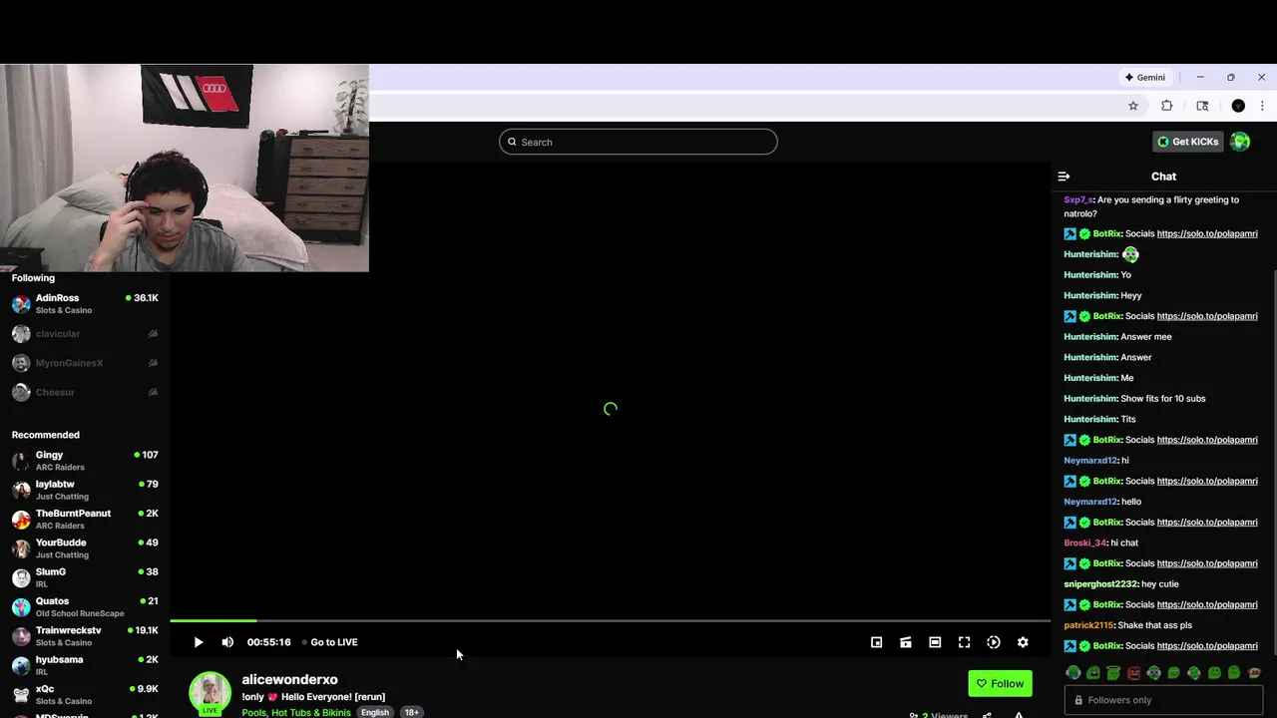Image resolution: width=1277 pixels, height=718 pixels.
Task: Open mini player picture-in-picture icon
Action: point(876,642)
